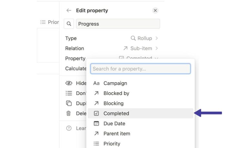
Task: Toggle the Hide eye-slash icon
Action: [x=69, y=83]
